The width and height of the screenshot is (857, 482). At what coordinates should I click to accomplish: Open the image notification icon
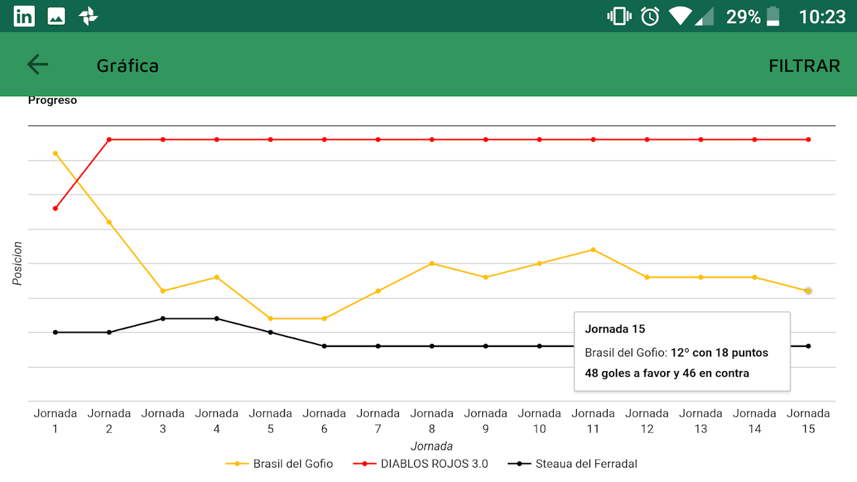[56, 16]
